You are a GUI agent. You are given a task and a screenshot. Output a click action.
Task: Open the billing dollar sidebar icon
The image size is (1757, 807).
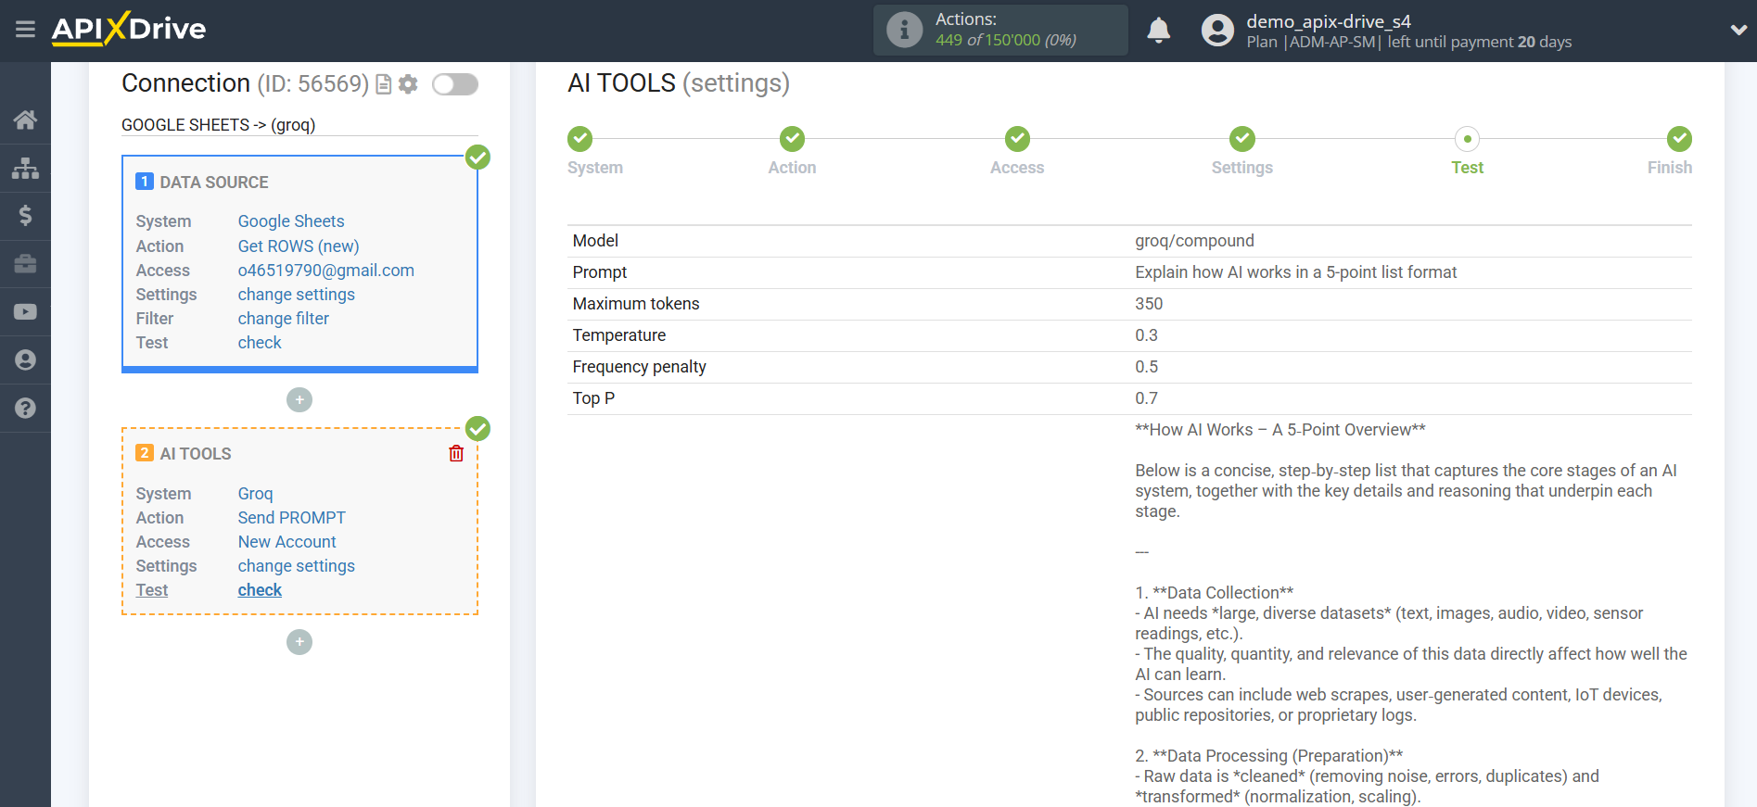coord(25,216)
